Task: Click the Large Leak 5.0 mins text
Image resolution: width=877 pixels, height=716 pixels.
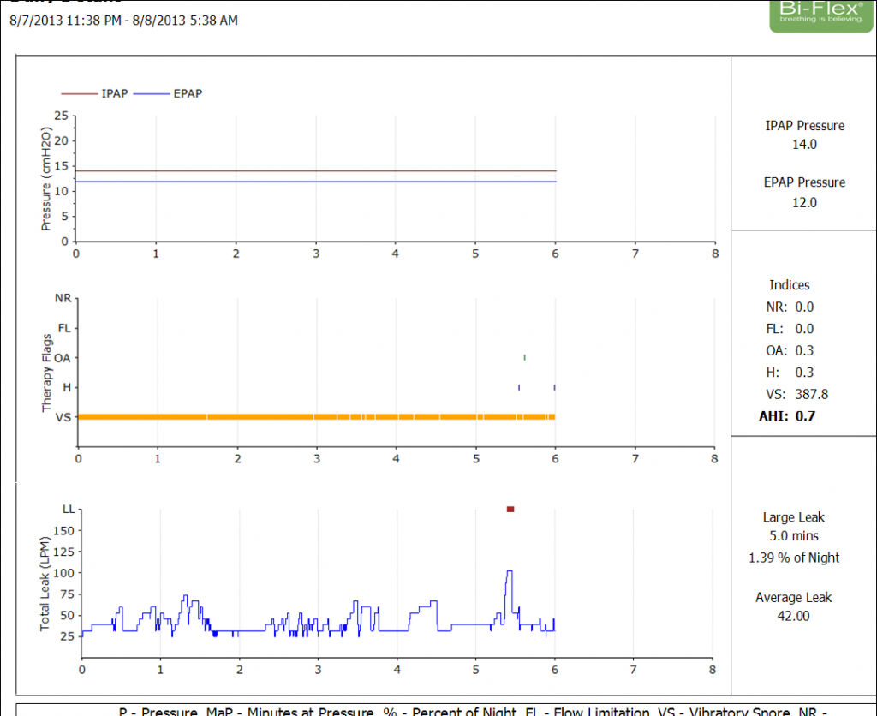Action: pos(793,536)
